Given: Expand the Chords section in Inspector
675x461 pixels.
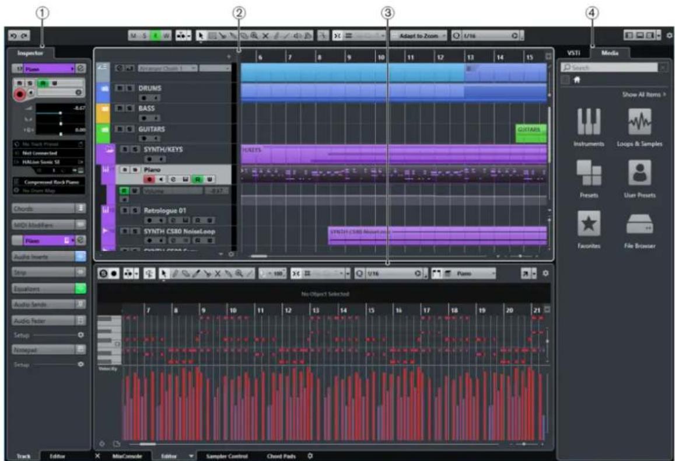Looking at the screenshot, I should click(x=48, y=209).
